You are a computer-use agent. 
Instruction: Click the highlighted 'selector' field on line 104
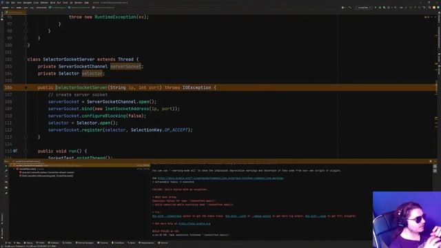(92, 74)
